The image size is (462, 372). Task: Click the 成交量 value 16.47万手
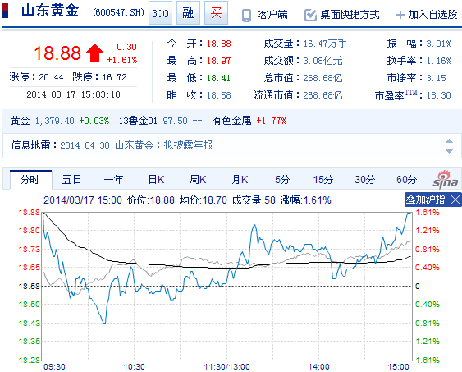point(325,44)
